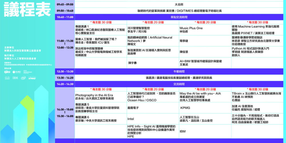Viewport: 286px width, 143px height.
Task: Open the May the AI be with you session
Action: (x=200, y=97)
